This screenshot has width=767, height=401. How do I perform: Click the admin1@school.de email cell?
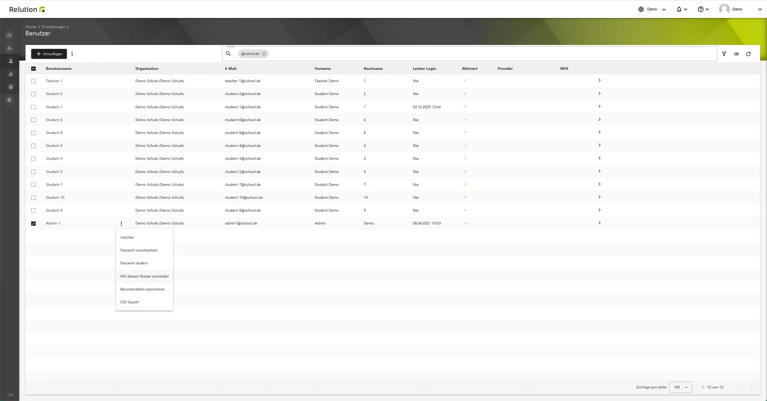point(241,223)
